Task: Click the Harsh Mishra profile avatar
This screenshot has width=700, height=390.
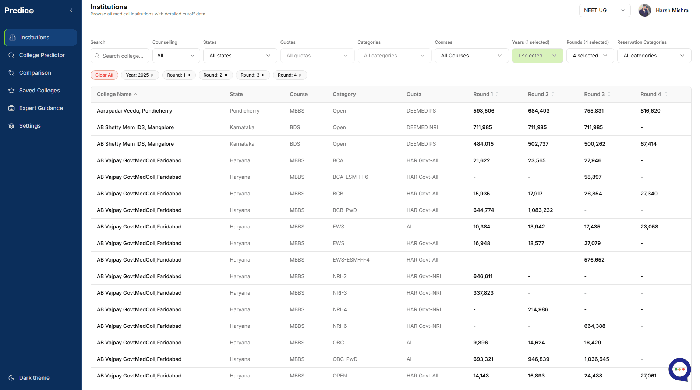Action: pyautogui.click(x=645, y=10)
